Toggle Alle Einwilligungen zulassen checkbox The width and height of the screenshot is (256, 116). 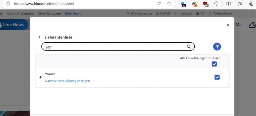coord(214,64)
